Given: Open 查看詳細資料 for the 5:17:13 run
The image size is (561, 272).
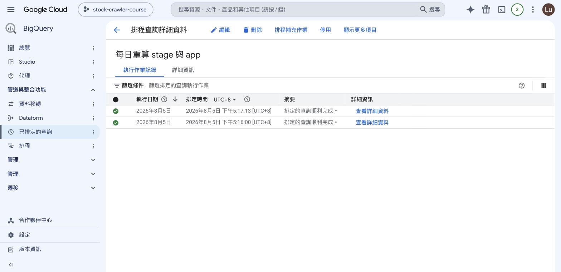Looking at the screenshot, I should 372,111.
